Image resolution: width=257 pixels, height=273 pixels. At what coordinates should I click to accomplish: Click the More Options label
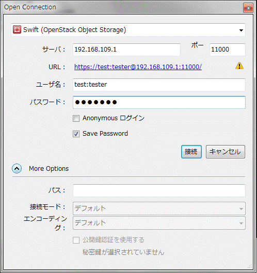pyautogui.click(x=49, y=169)
